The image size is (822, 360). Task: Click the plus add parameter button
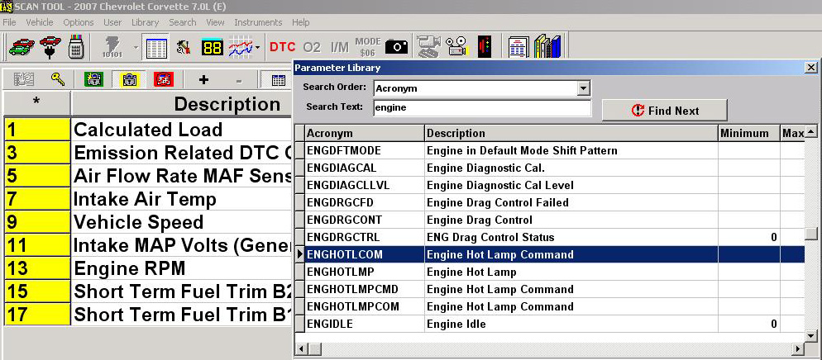(x=203, y=80)
